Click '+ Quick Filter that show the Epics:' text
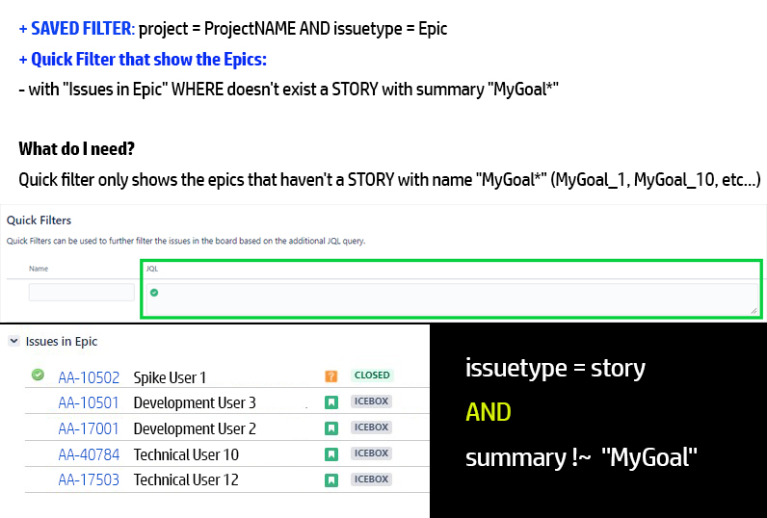The width and height of the screenshot is (767, 518). (143, 60)
